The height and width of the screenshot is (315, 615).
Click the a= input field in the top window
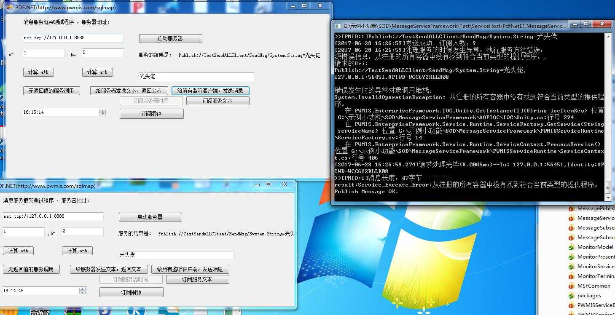click(x=44, y=53)
